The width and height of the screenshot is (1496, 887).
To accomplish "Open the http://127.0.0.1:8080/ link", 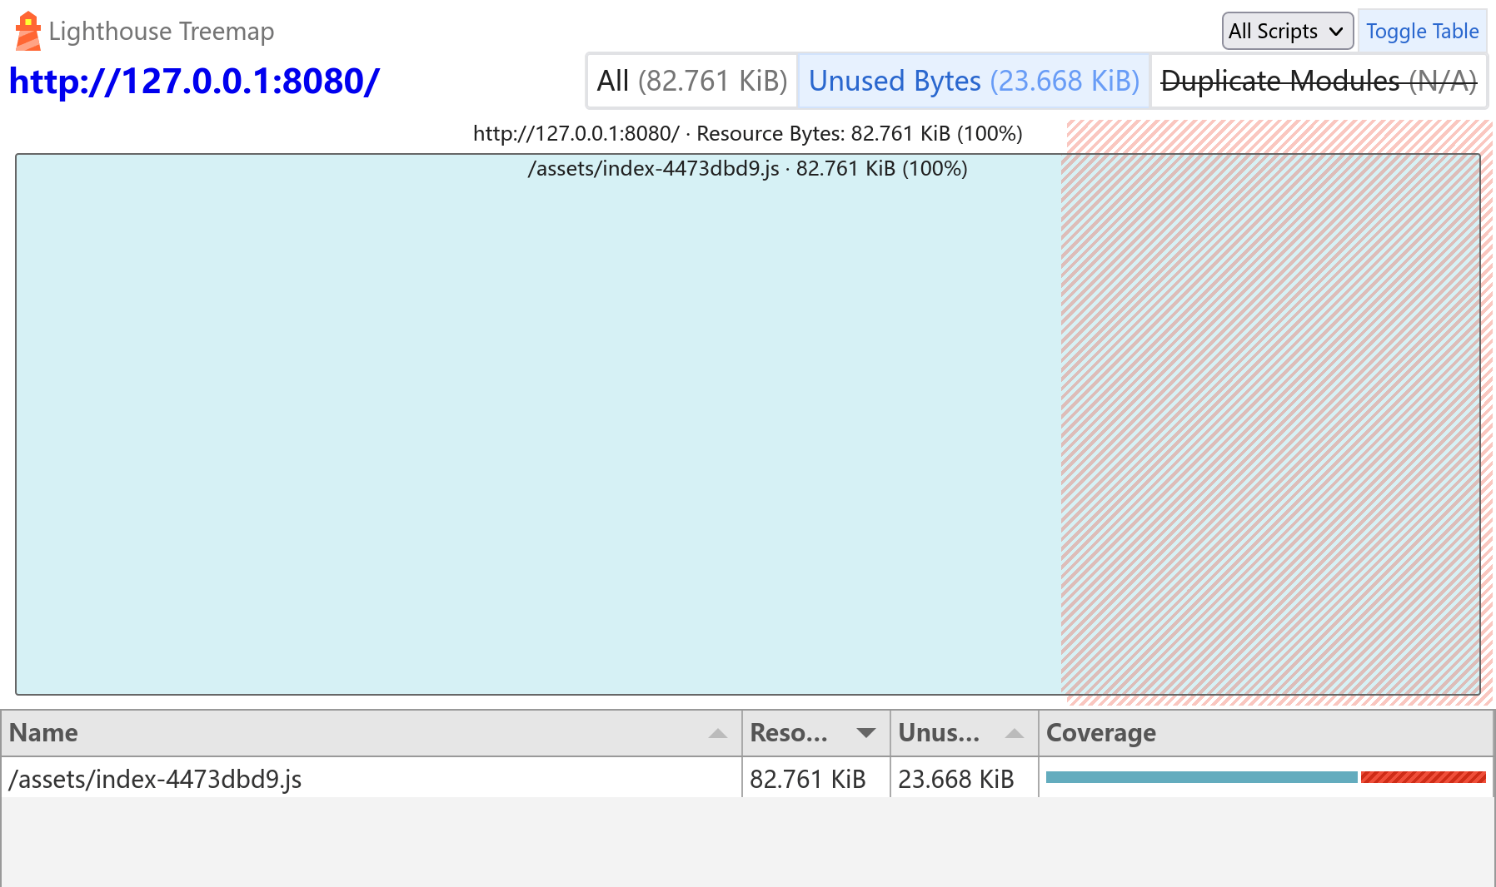I will [x=194, y=82].
